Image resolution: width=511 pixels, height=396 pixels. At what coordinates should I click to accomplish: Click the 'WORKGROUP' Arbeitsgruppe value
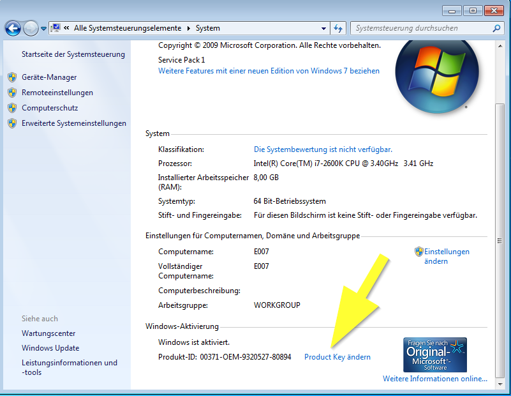277,305
